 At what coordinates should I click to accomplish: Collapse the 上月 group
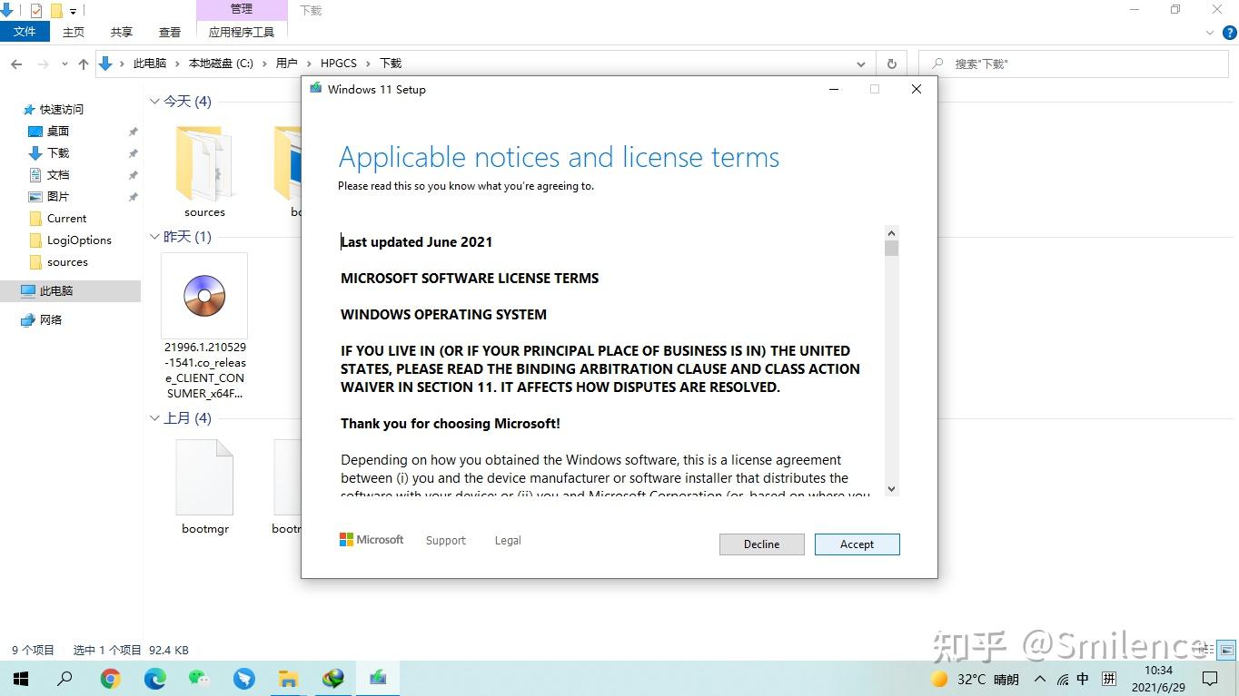tap(154, 418)
